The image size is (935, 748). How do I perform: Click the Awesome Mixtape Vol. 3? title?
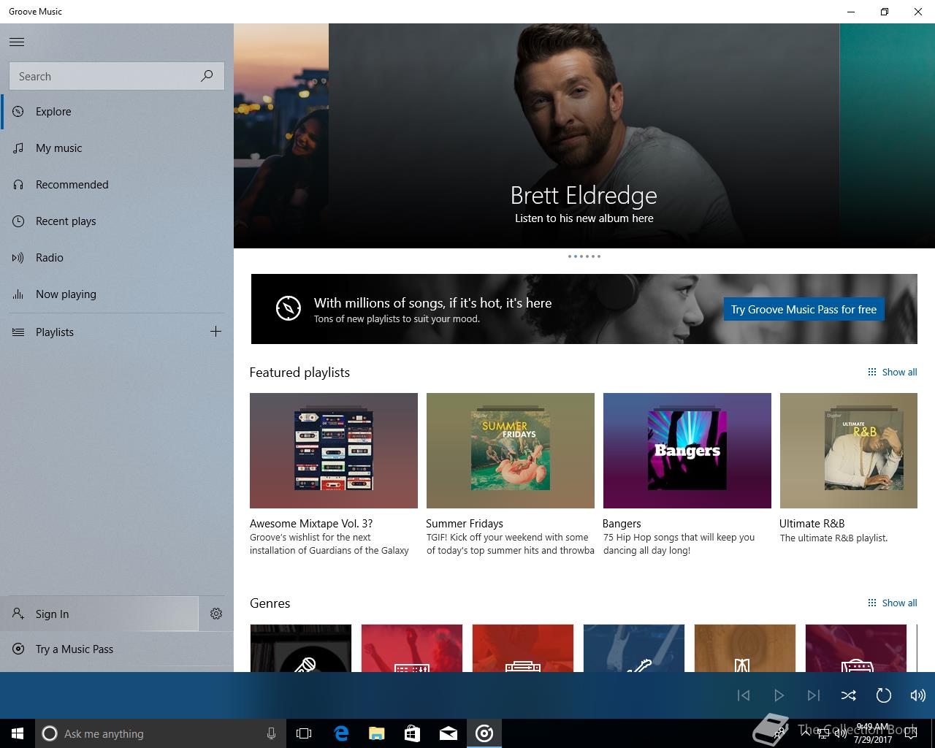[x=311, y=524]
